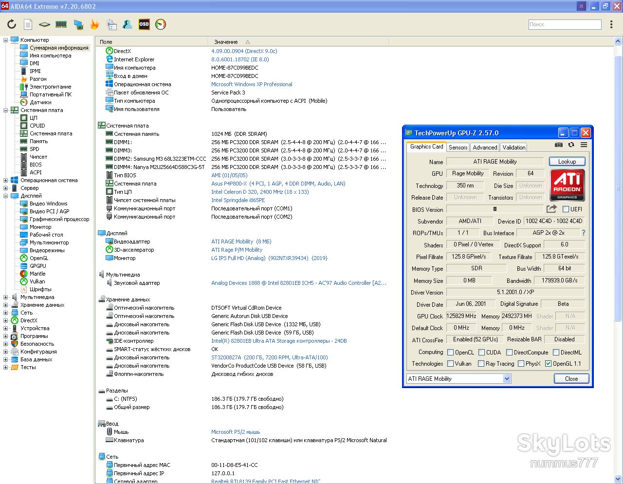Image resolution: width=623 pixels, height=484 pixels.
Task: Switch to the Sensors tab
Action: click(458, 148)
